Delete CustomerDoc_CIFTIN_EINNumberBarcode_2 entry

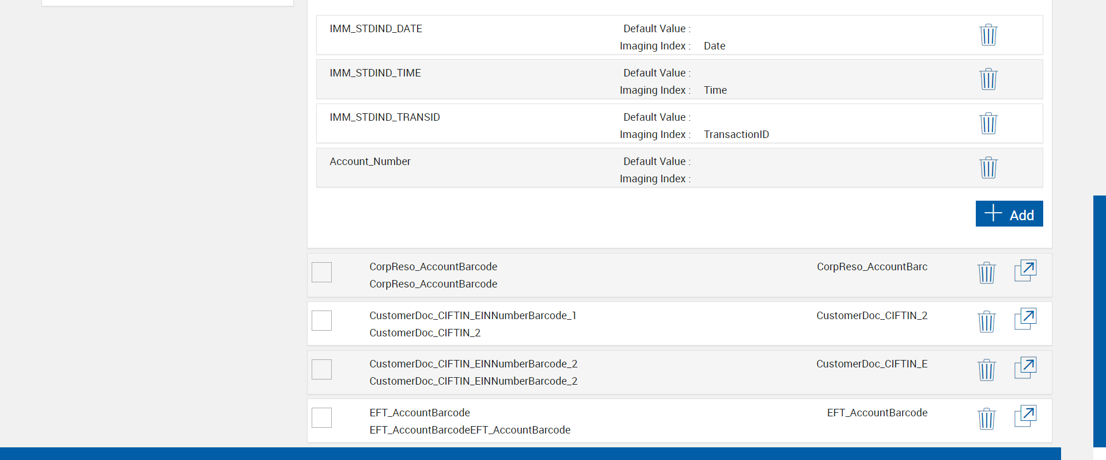point(987,370)
